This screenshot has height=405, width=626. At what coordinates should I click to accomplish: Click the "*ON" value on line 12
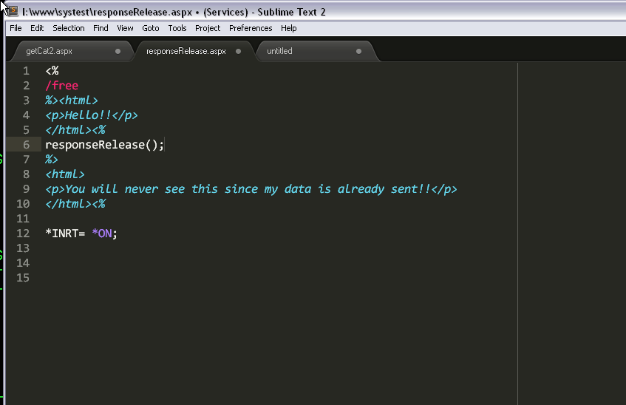pyautogui.click(x=102, y=234)
